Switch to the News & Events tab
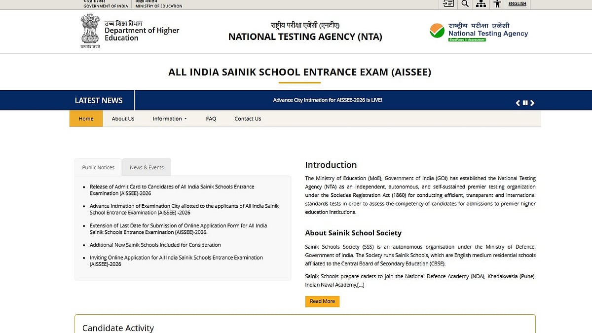592x333 pixels. [147, 167]
